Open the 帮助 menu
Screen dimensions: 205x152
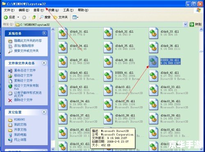pyautogui.click(x=83, y=10)
